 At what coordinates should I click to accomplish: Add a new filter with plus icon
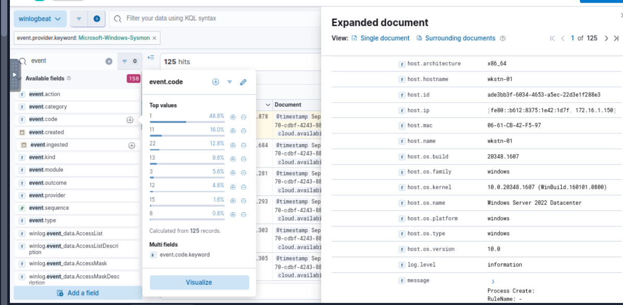pos(96,19)
